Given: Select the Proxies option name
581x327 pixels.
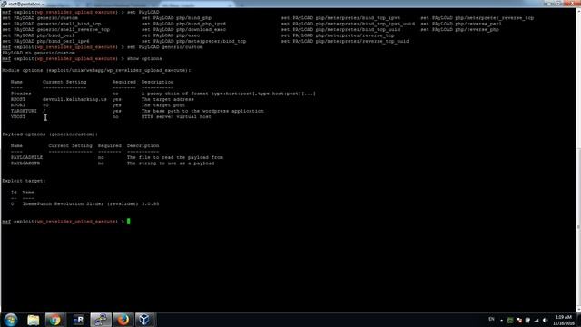Looking at the screenshot, I should coord(21,94).
